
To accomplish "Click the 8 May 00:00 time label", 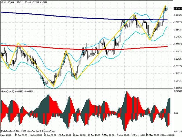I will [x=123, y=135].
